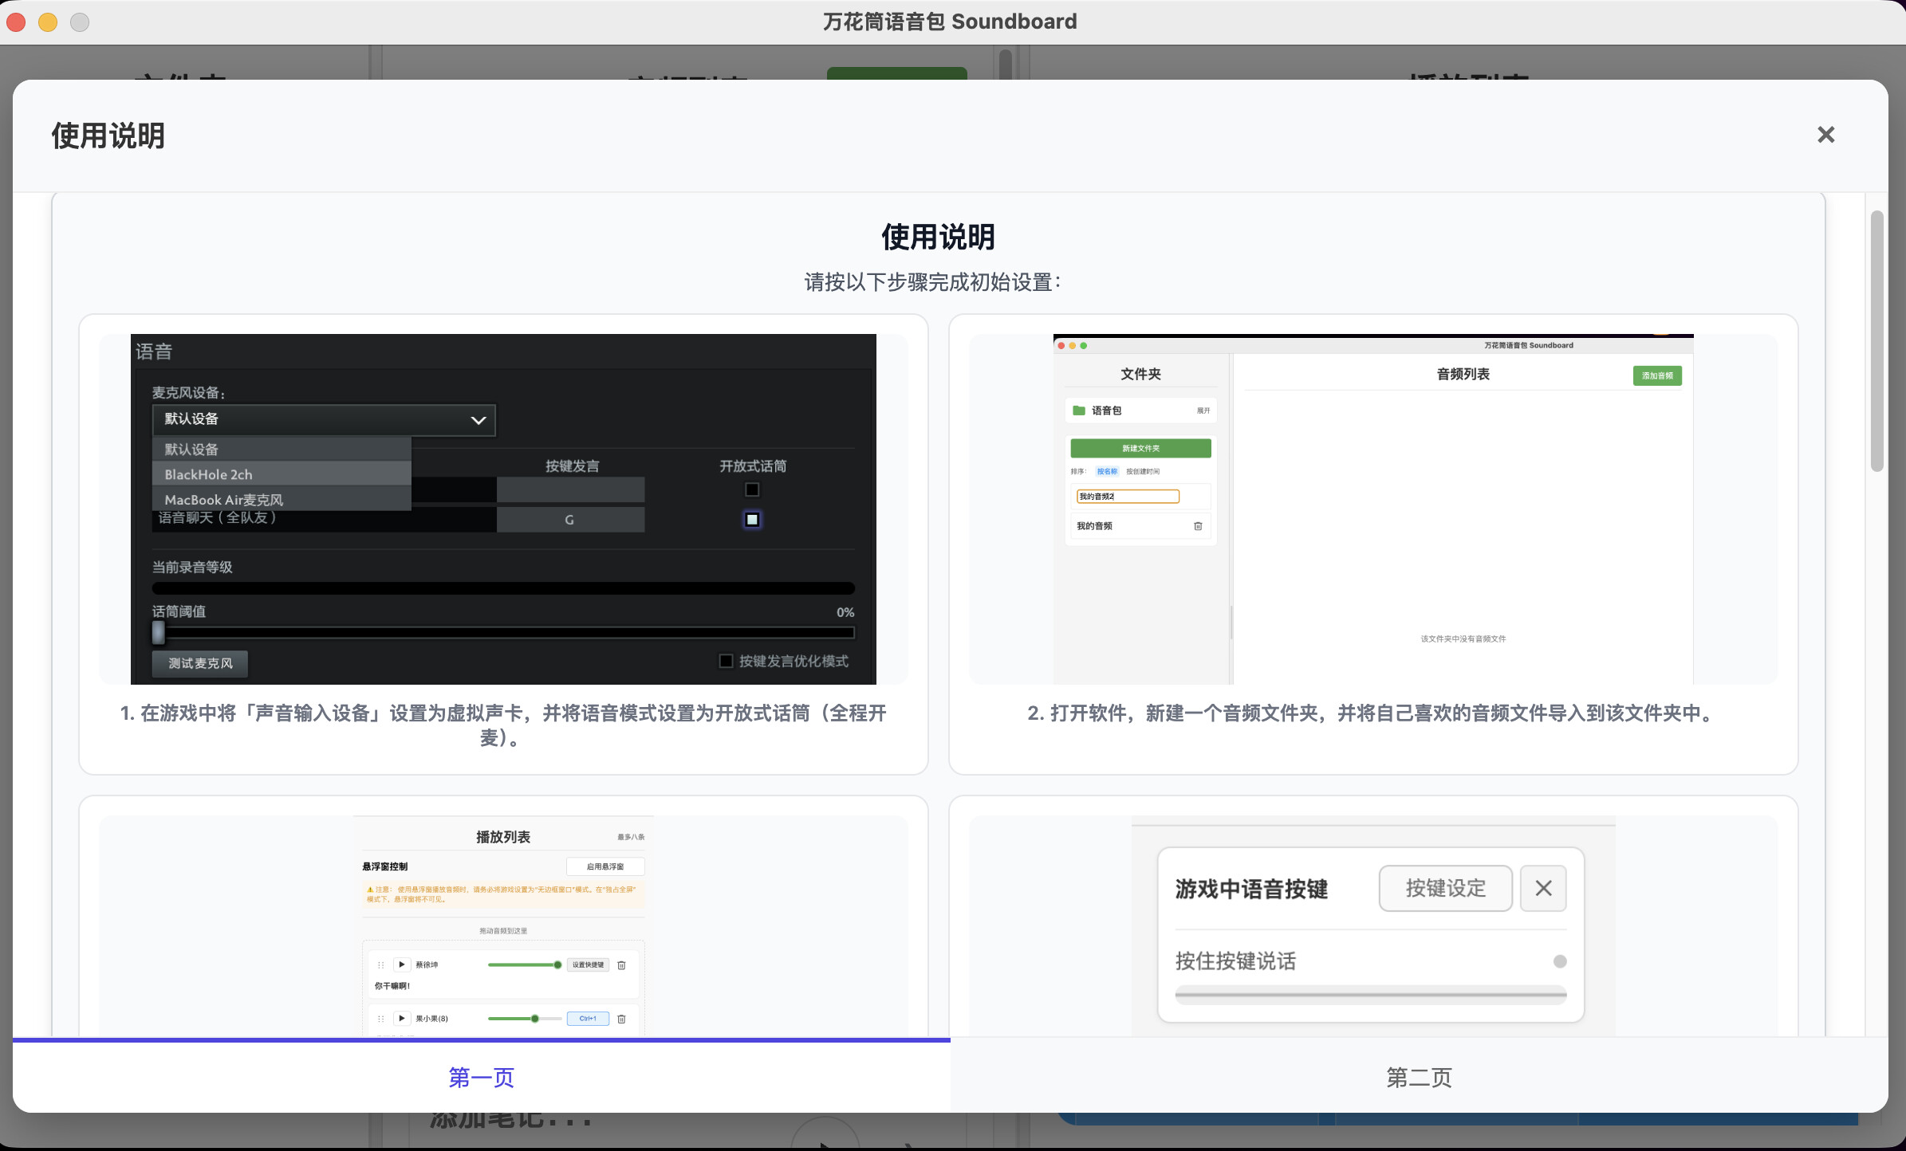Check the 开放式话筒 box for 语音聊天（全队友）
The width and height of the screenshot is (1906, 1151).
[x=750, y=519]
